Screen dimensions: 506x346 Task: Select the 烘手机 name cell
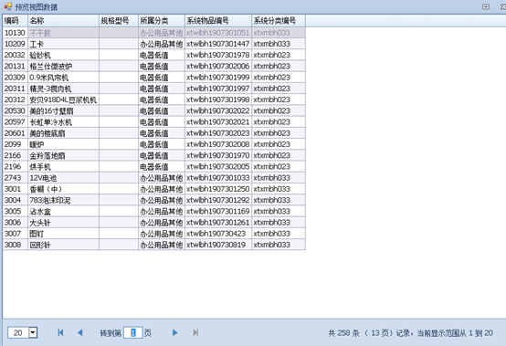tap(63, 167)
